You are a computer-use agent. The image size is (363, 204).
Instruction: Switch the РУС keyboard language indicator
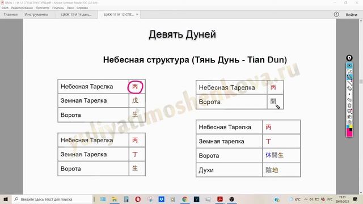tap(330, 199)
